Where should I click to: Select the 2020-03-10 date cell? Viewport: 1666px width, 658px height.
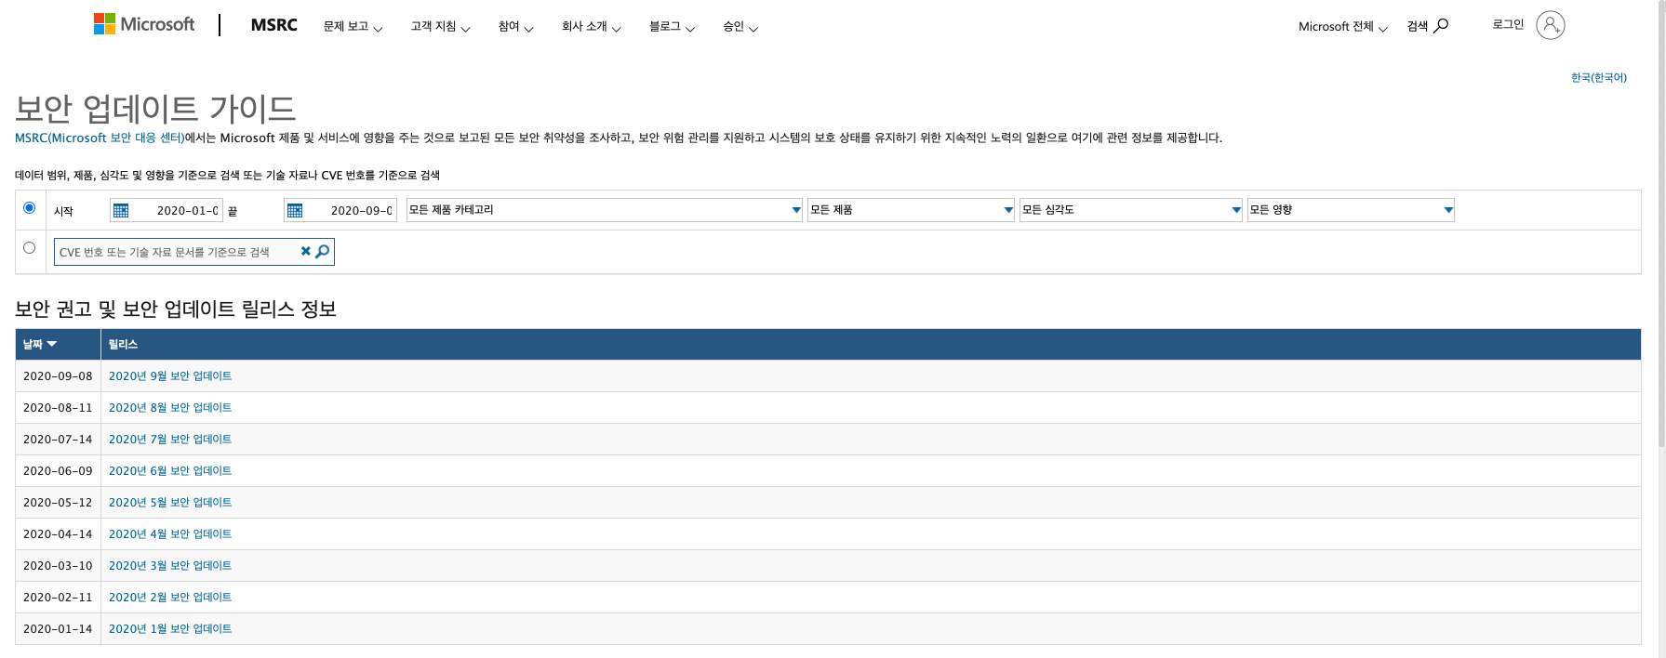pos(58,565)
